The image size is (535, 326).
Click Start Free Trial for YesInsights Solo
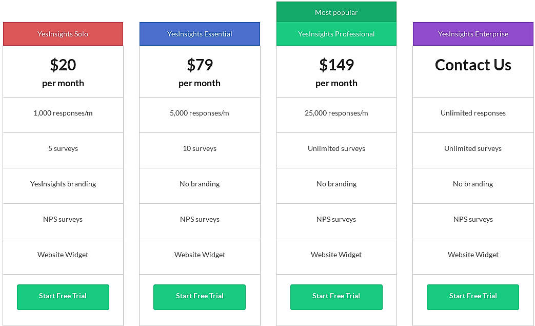pyautogui.click(x=63, y=297)
